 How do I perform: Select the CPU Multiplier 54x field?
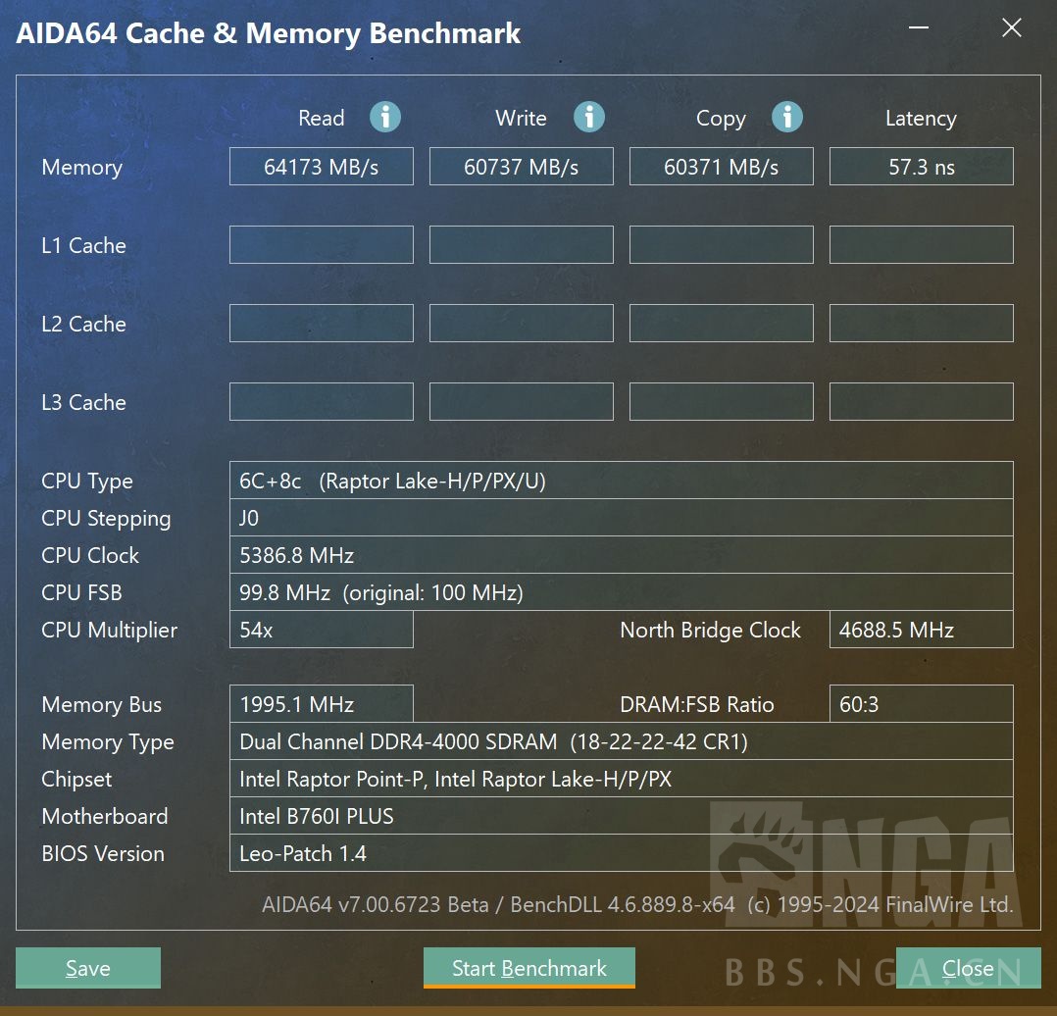coord(321,630)
